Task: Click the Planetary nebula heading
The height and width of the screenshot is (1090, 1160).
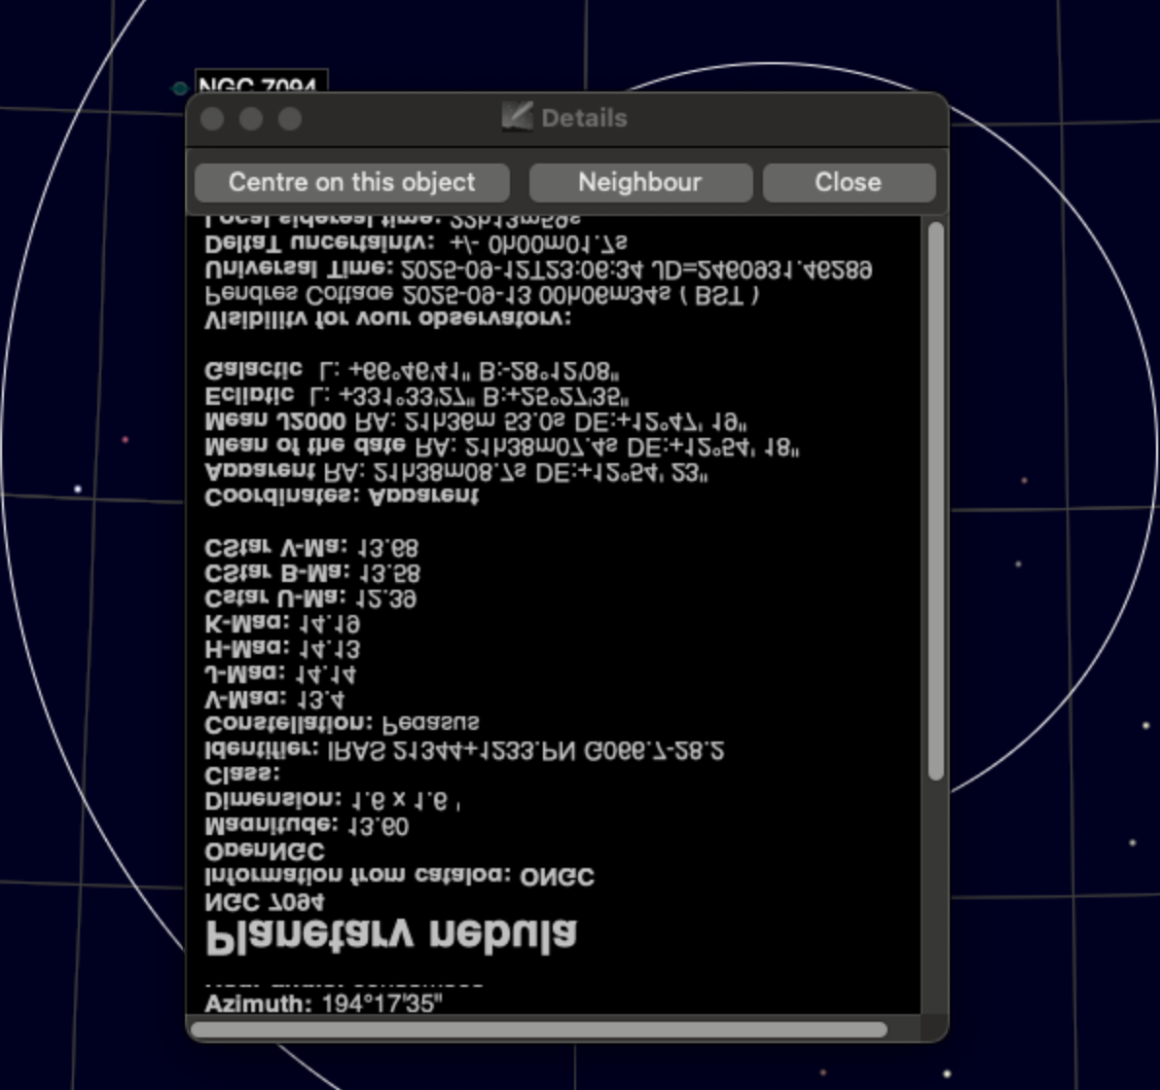Action: pos(390,937)
